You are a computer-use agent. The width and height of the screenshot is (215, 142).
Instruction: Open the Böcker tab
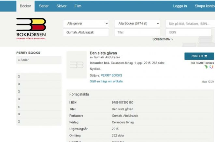pos(25,6)
